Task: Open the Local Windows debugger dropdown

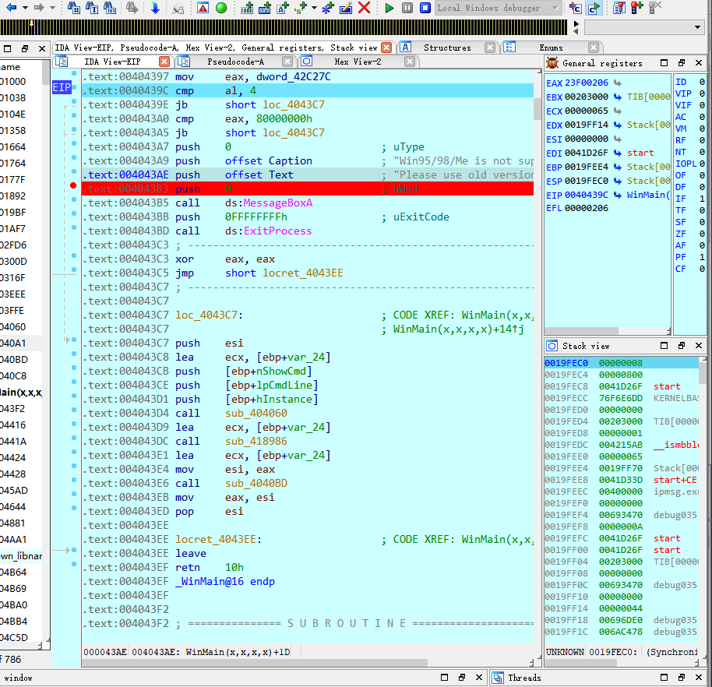Action: (x=555, y=8)
